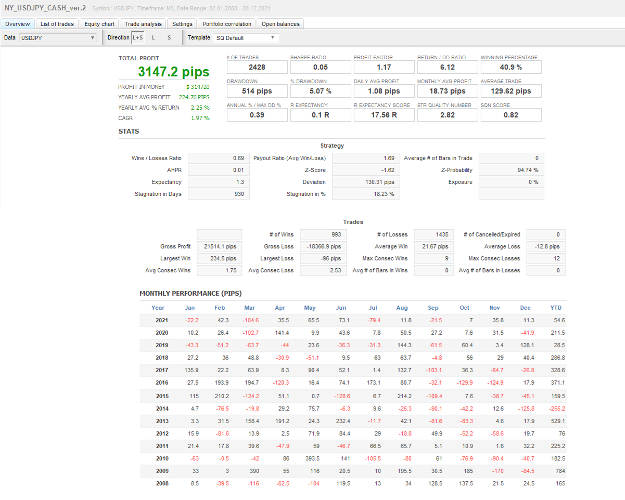This screenshot has height=500, width=625.
Task: Click Gross Loss field -18366.9 pips
Action: click(323, 246)
